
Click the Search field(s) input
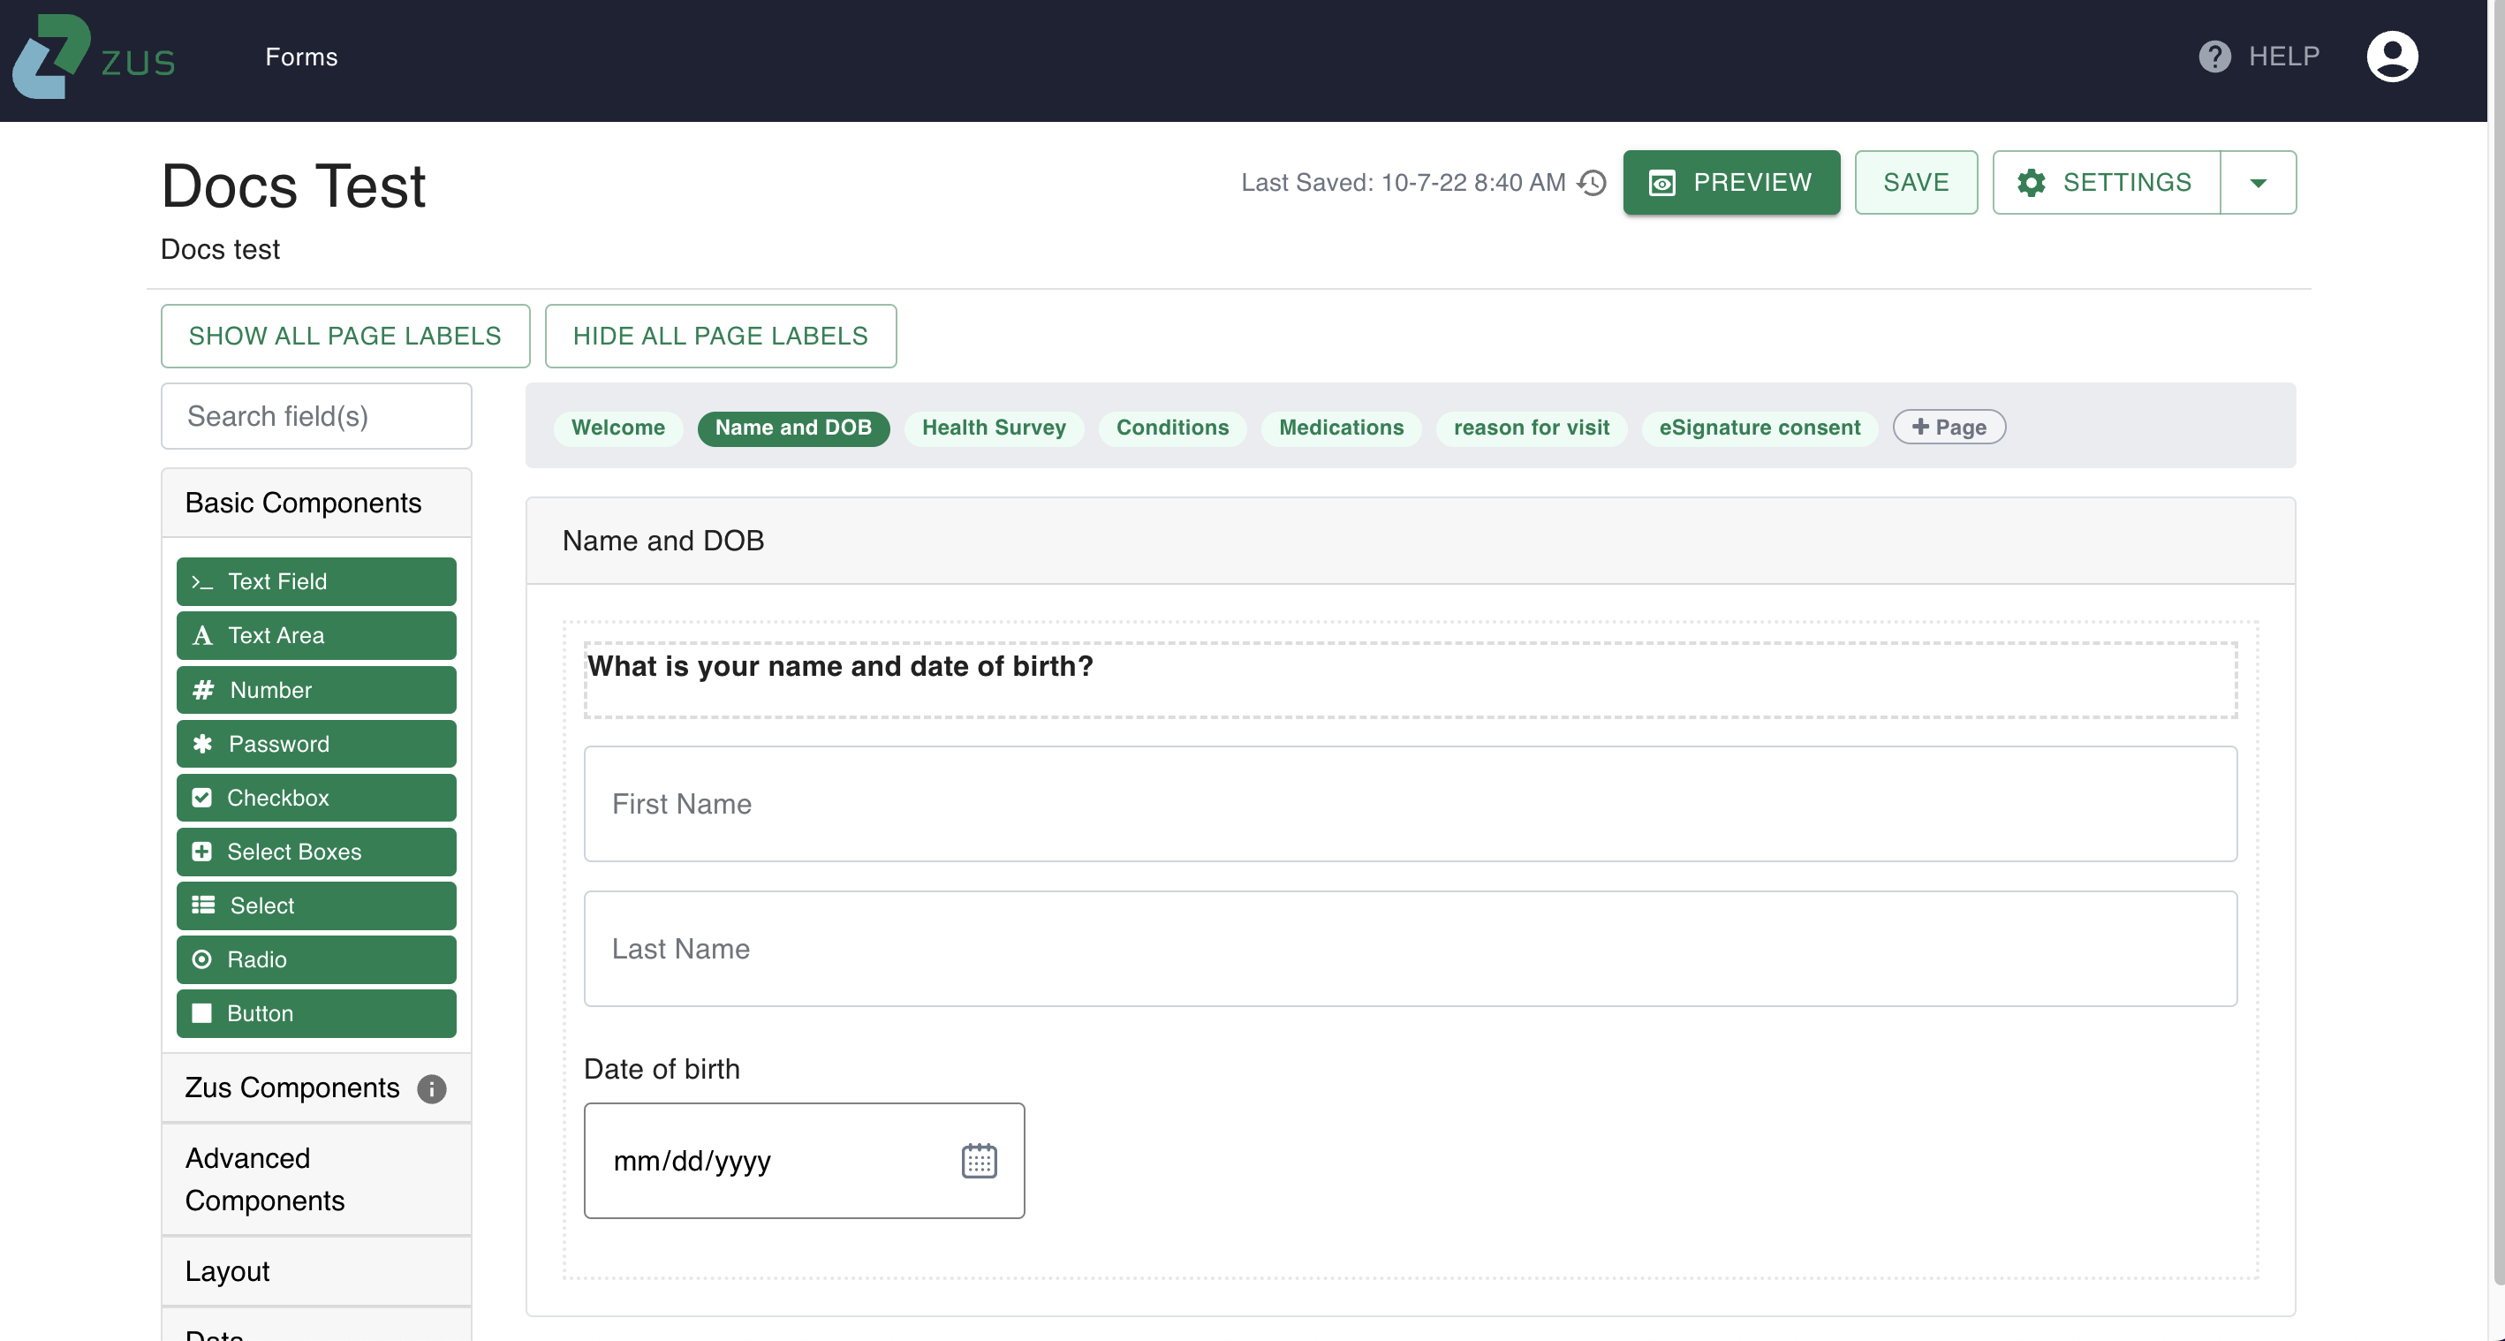(x=316, y=416)
